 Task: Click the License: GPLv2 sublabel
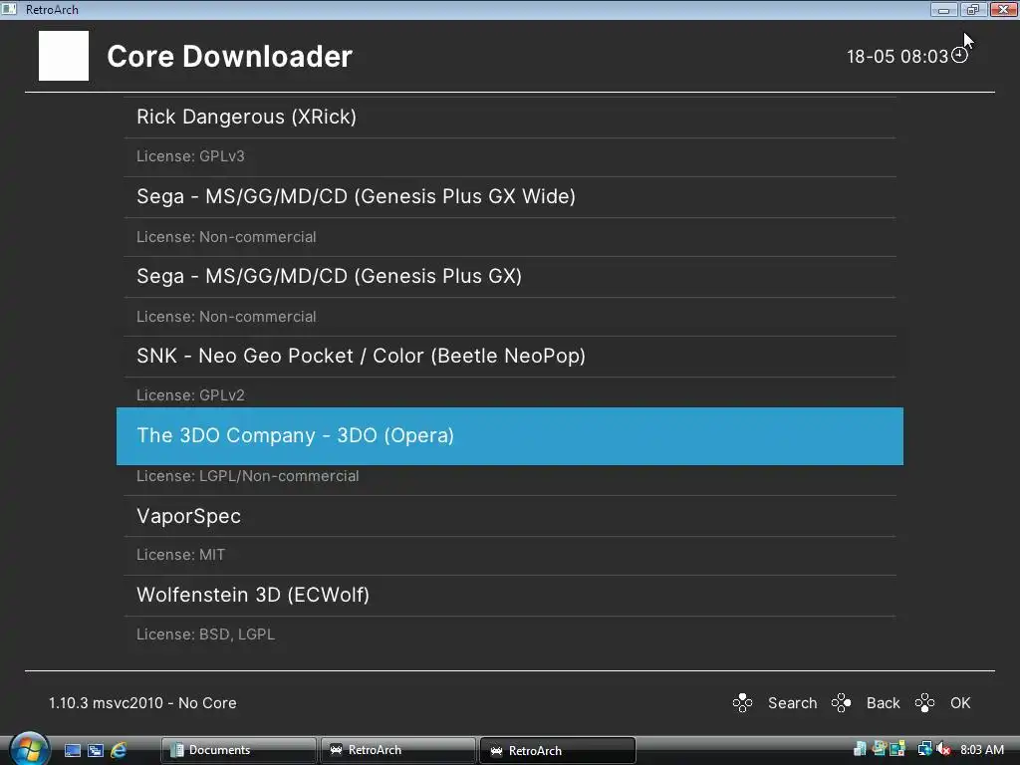190,394
